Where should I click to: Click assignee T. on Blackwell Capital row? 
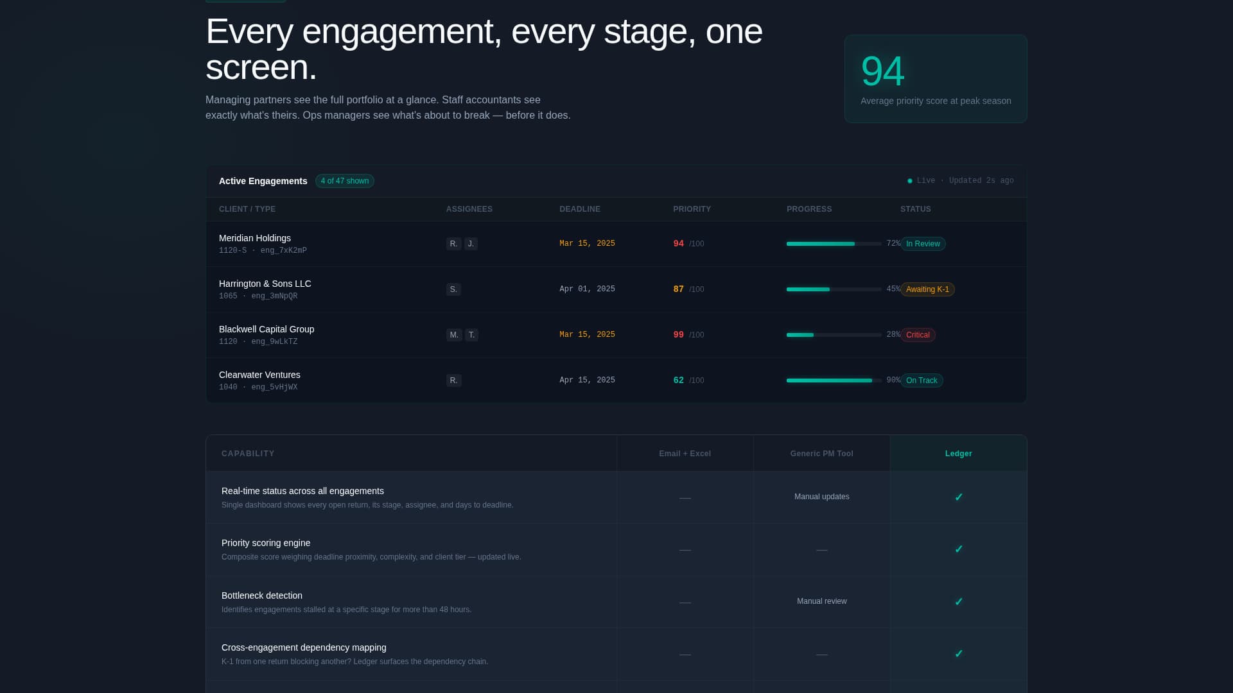click(x=471, y=335)
